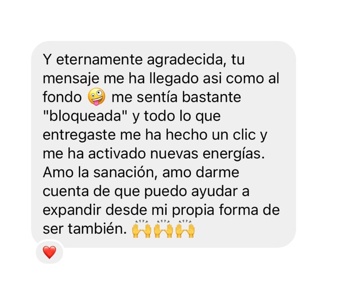Image resolution: width=348 pixels, height=291 pixels.
Task: Select the word "eternamente" in the message
Action: click(99, 60)
